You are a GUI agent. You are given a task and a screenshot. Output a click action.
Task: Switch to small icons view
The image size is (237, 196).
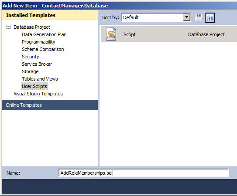click(198, 17)
